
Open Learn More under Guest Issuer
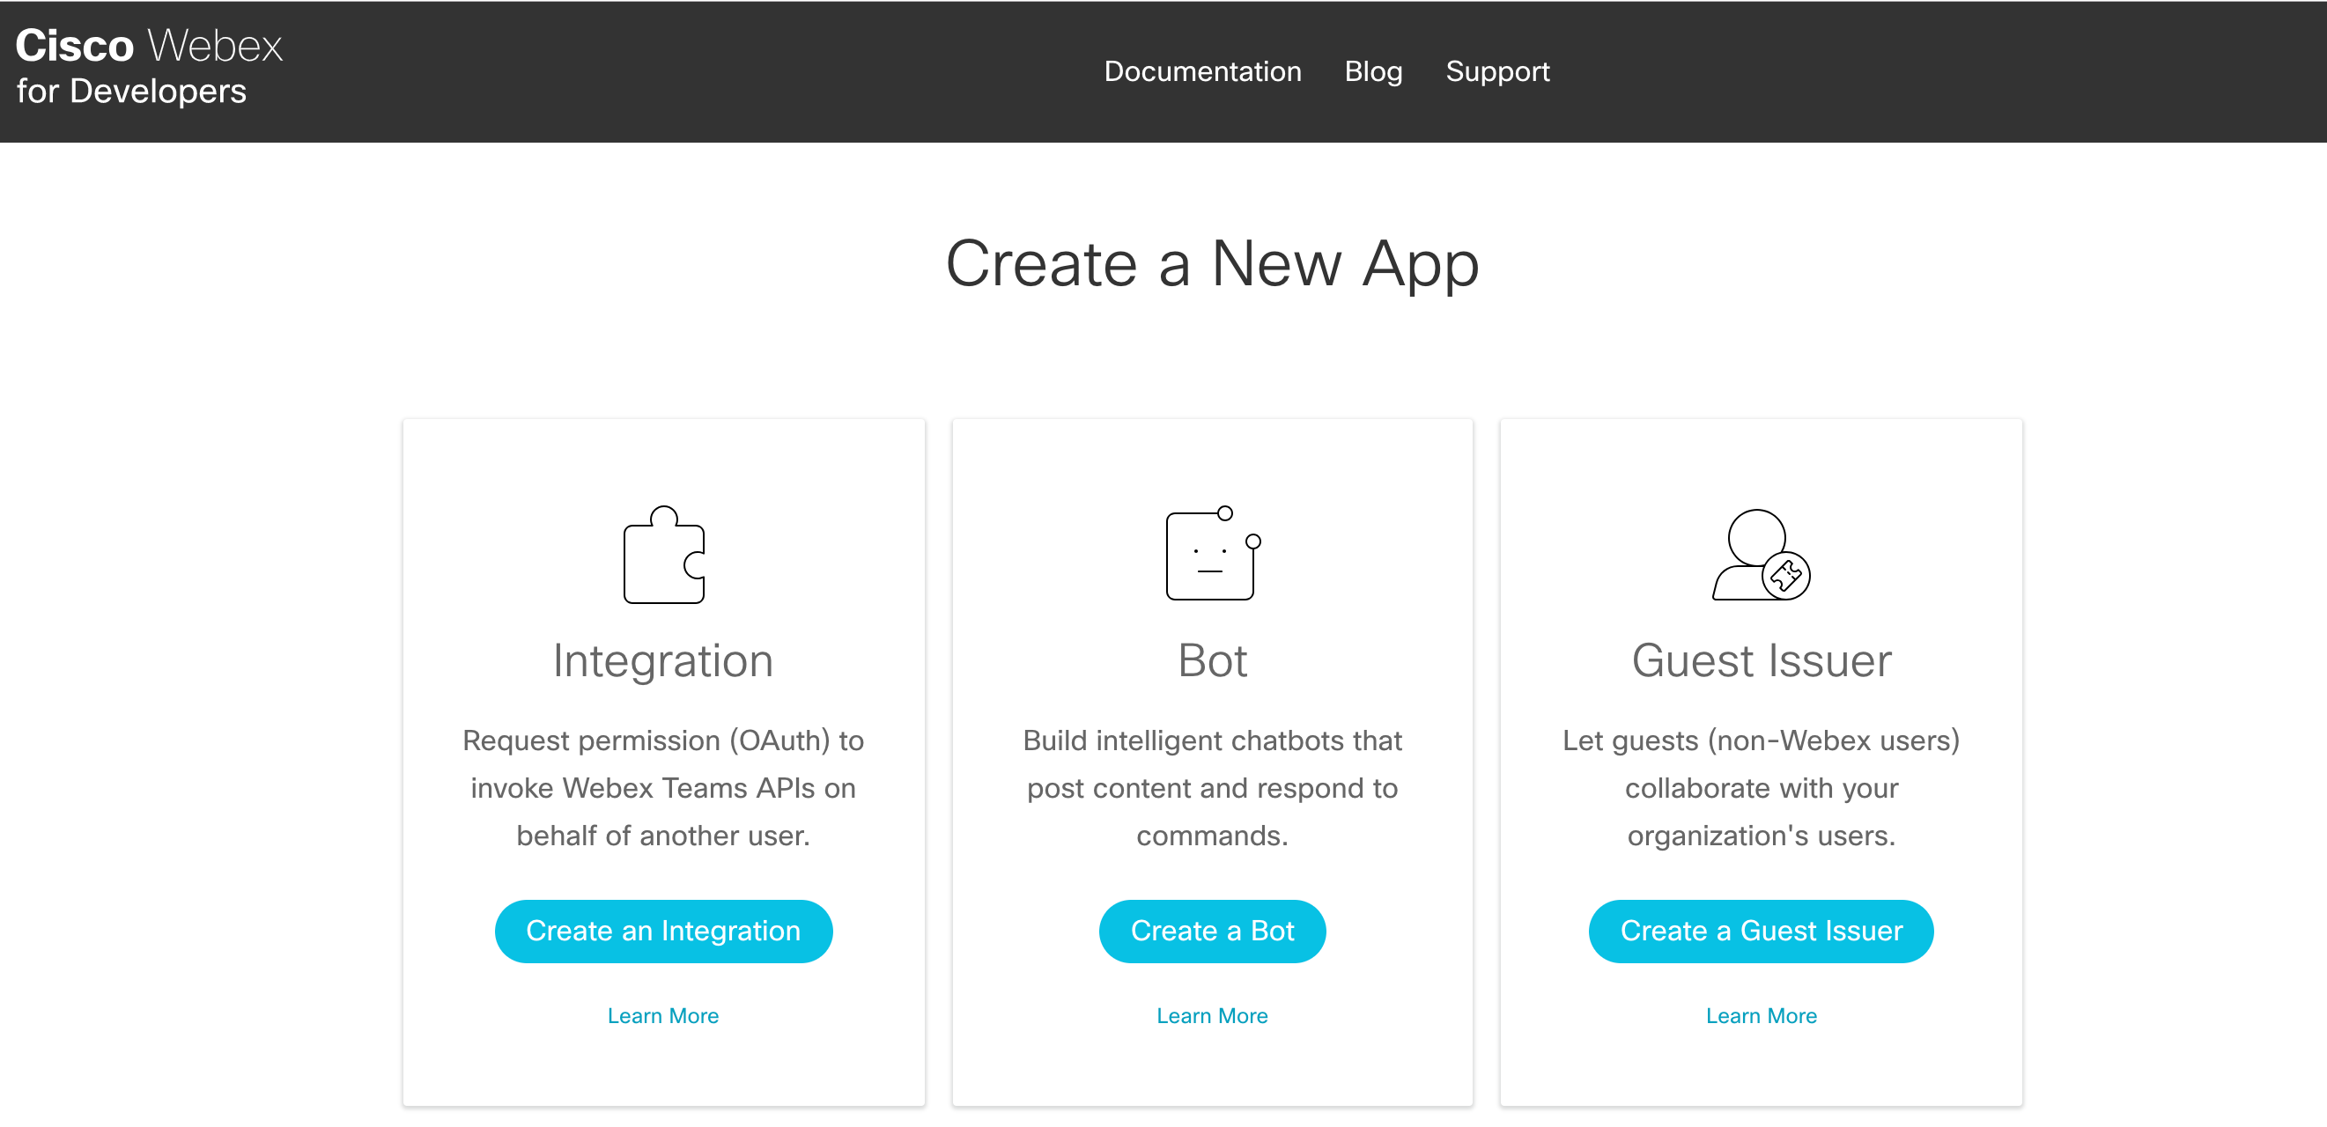pos(1760,1015)
